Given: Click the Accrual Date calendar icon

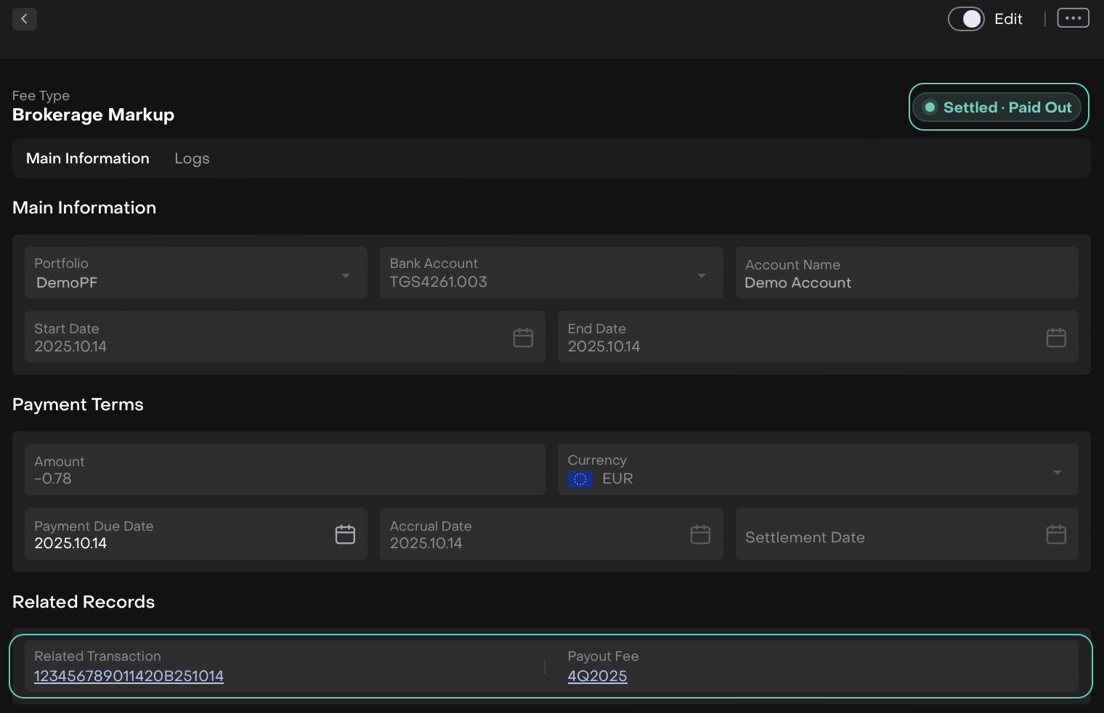Looking at the screenshot, I should (x=700, y=534).
